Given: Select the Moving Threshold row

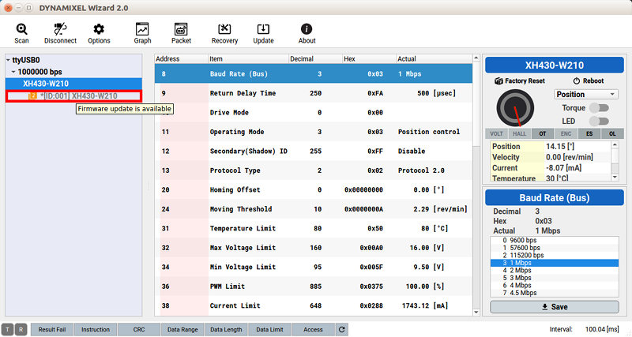Looking at the screenshot, I should [313, 209].
